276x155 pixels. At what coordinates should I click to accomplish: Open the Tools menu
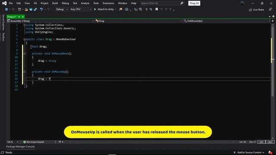[96, 3]
